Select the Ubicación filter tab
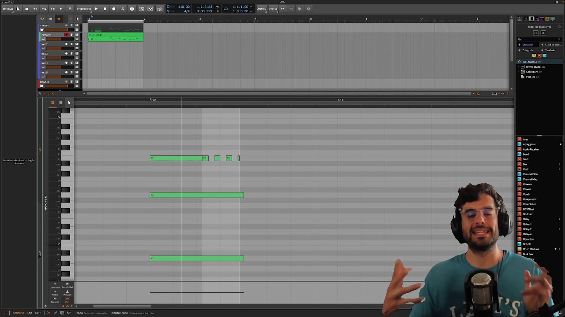The image size is (565, 317). [528, 44]
